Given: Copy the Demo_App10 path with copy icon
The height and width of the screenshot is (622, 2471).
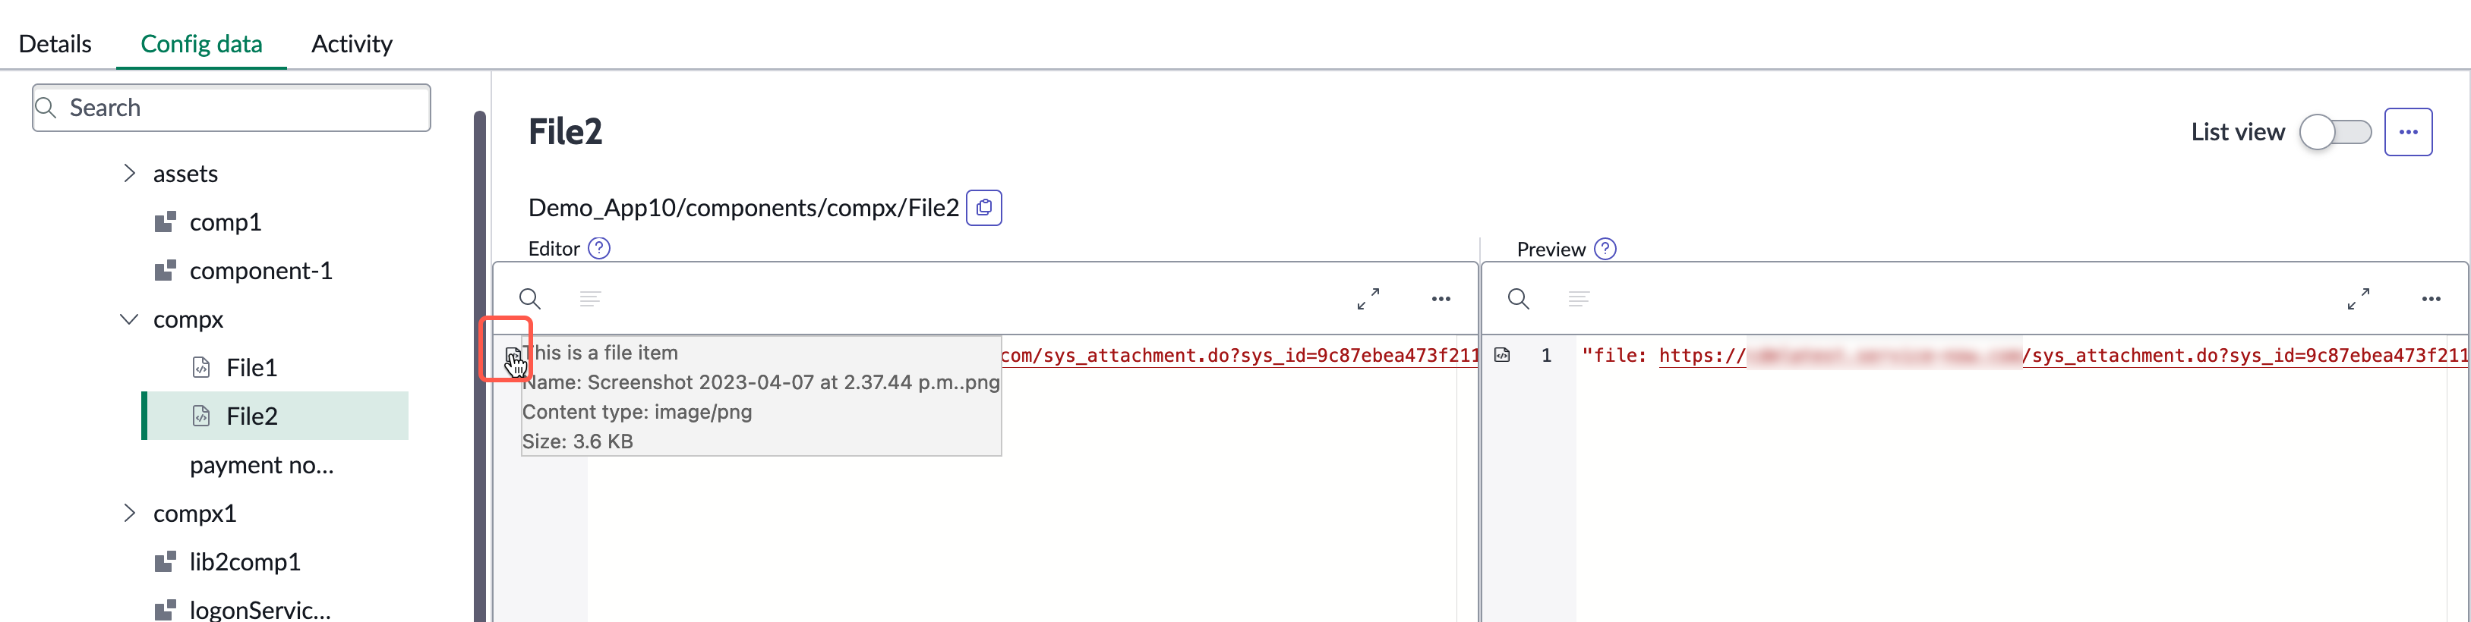Looking at the screenshot, I should (983, 208).
